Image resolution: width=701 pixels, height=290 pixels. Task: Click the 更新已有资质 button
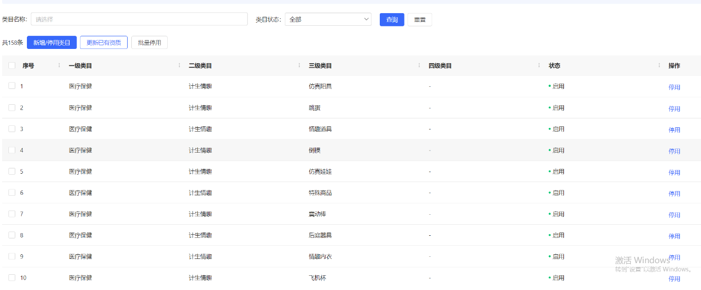pos(104,43)
